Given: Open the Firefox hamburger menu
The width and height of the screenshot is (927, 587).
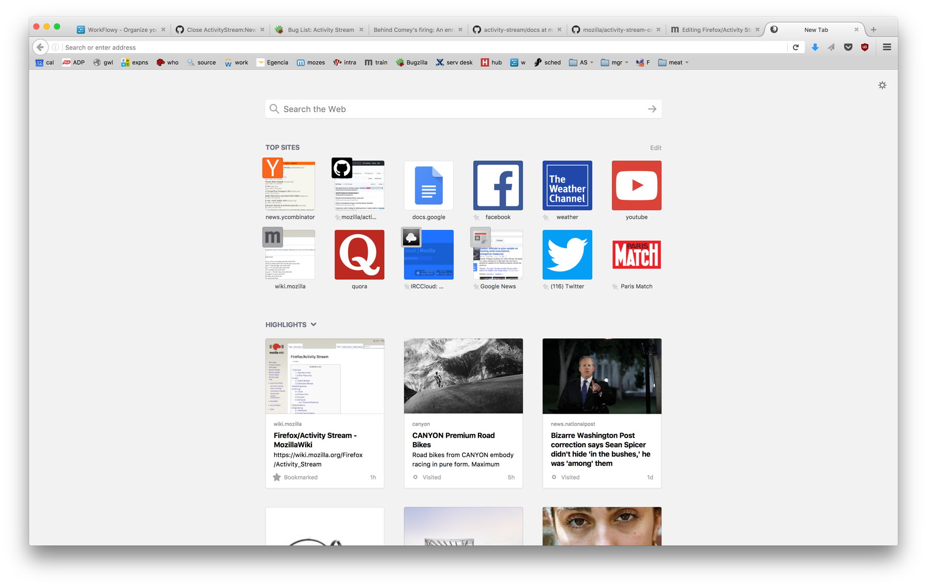Looking at the screenshot, I should click(887, 47).
